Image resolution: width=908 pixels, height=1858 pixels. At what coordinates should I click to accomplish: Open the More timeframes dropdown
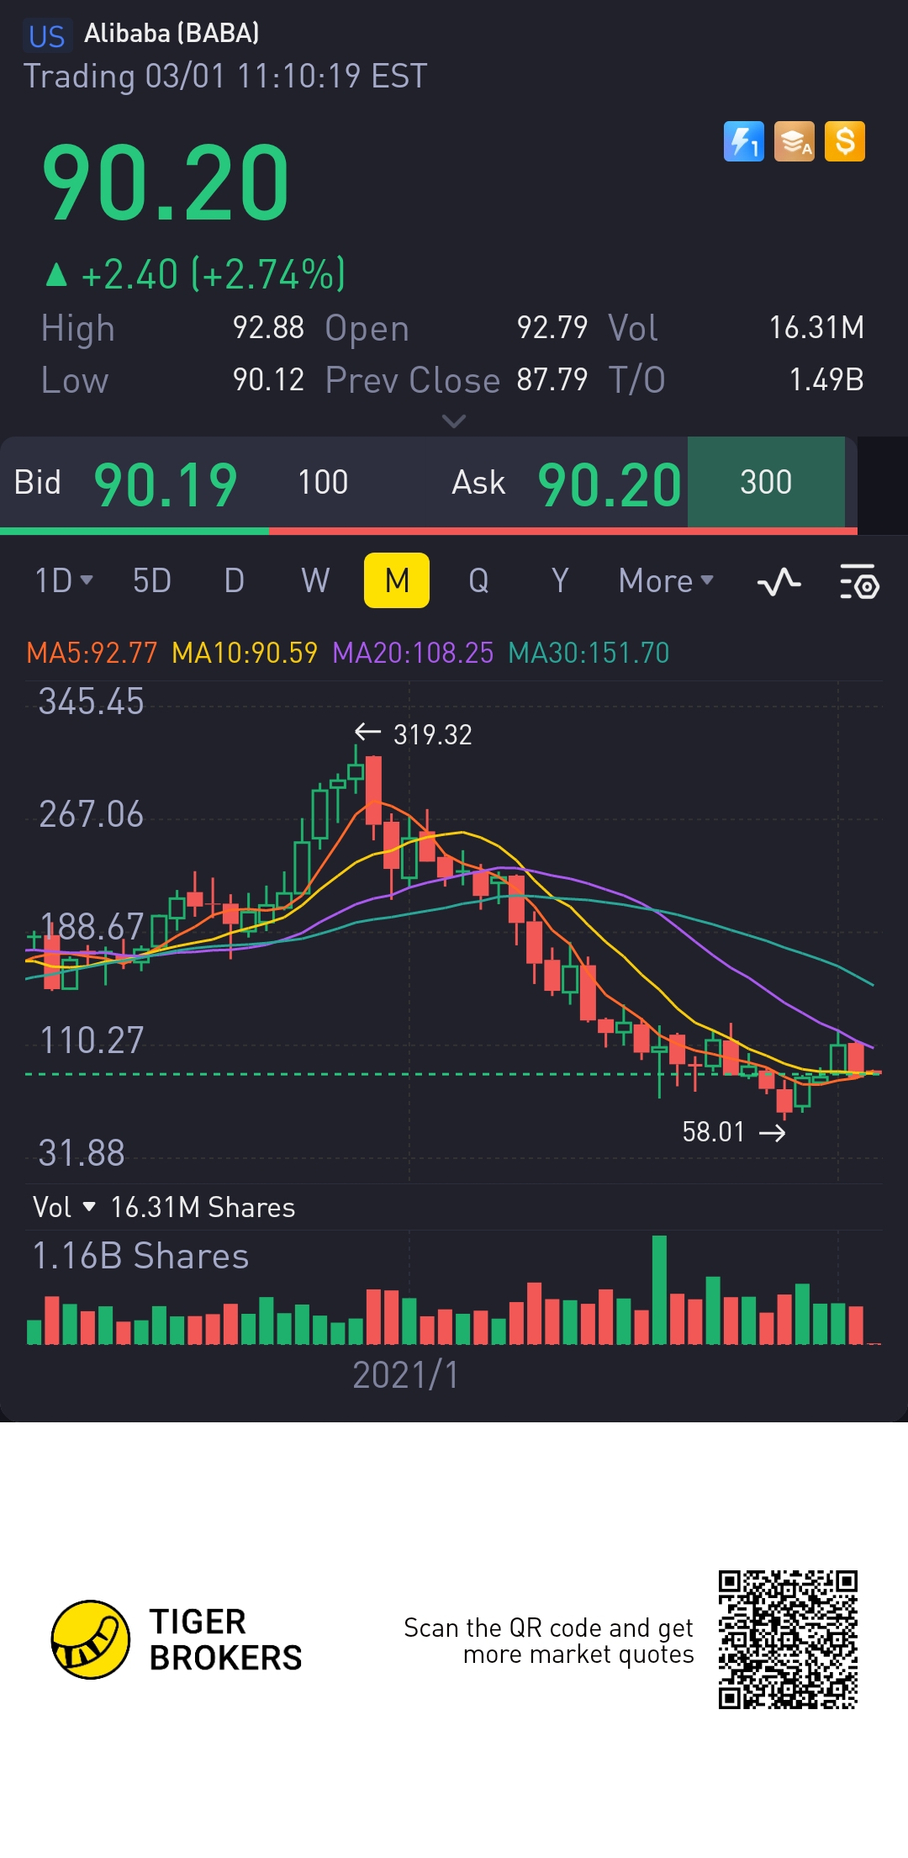[x=666, y=580]
